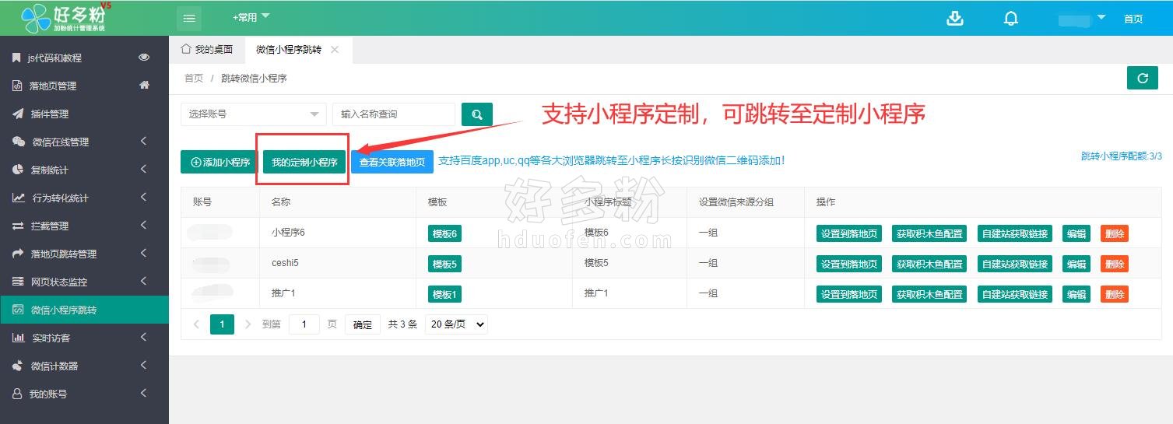Screen dimensions: 1173x424
Task: Click the 添加小程序 button
Action: [219, 162]
